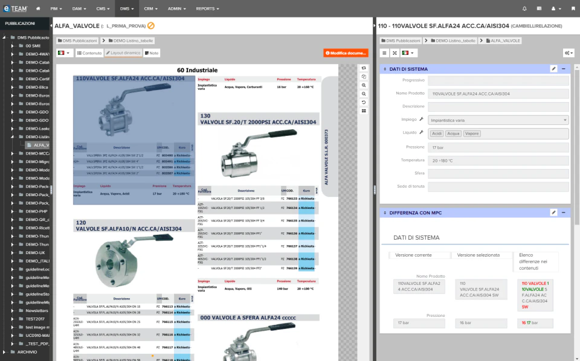Toggle the Acqua liquid option
The height and width of the screenshot is (361, 580).
(x=454, y=133)
